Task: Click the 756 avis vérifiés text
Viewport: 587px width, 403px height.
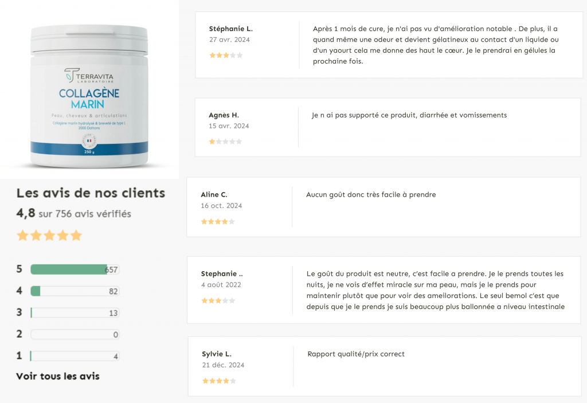Action: (93, 214)
